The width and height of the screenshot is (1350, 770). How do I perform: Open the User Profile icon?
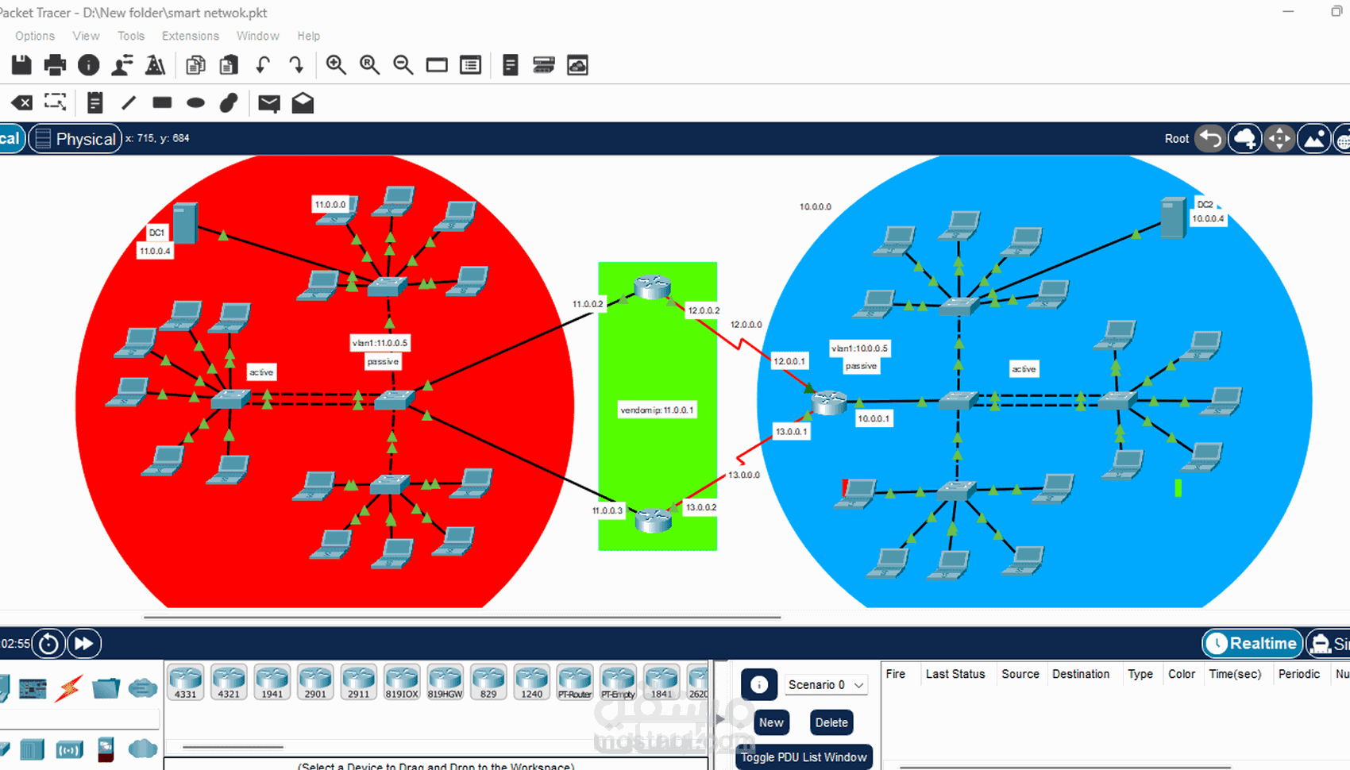pyautogui.click(x=122, y=65)
